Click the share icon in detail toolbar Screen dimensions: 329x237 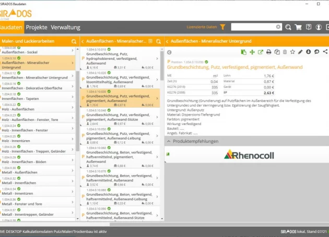click(x=325, y=52)
